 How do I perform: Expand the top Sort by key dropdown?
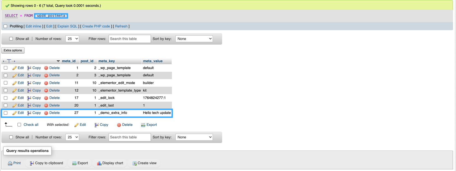click(194, 39)
